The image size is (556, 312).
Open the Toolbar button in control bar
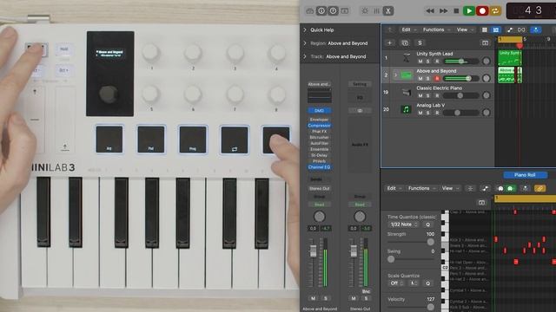pos(345,11)
